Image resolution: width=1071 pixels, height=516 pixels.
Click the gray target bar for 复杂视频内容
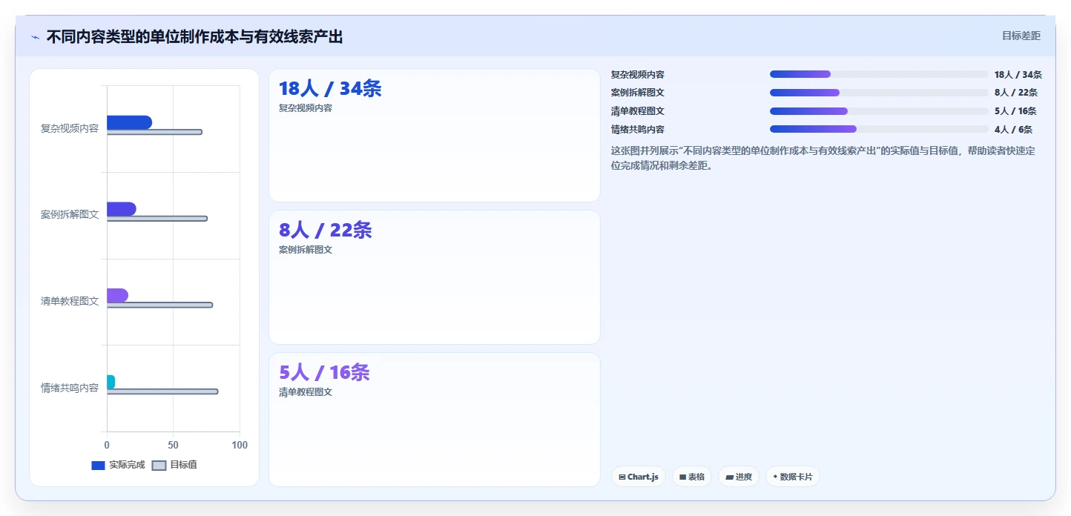[x=154, y=132]
